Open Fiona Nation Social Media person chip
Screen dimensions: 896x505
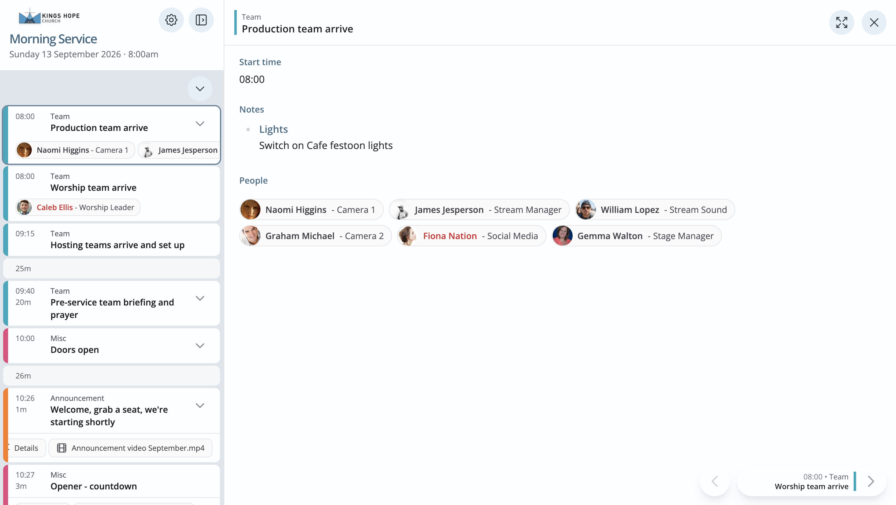click(x=471, y=236)
